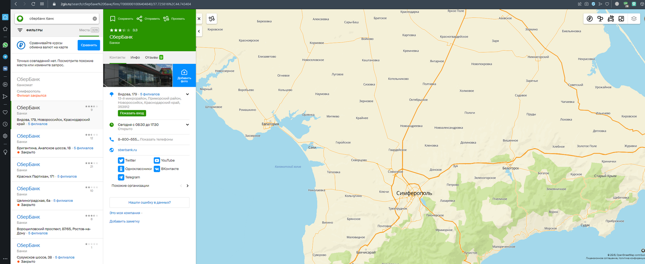Open СберБанк result at Бригантина, Анапское шоссе, 18

(x=57, y=143)
